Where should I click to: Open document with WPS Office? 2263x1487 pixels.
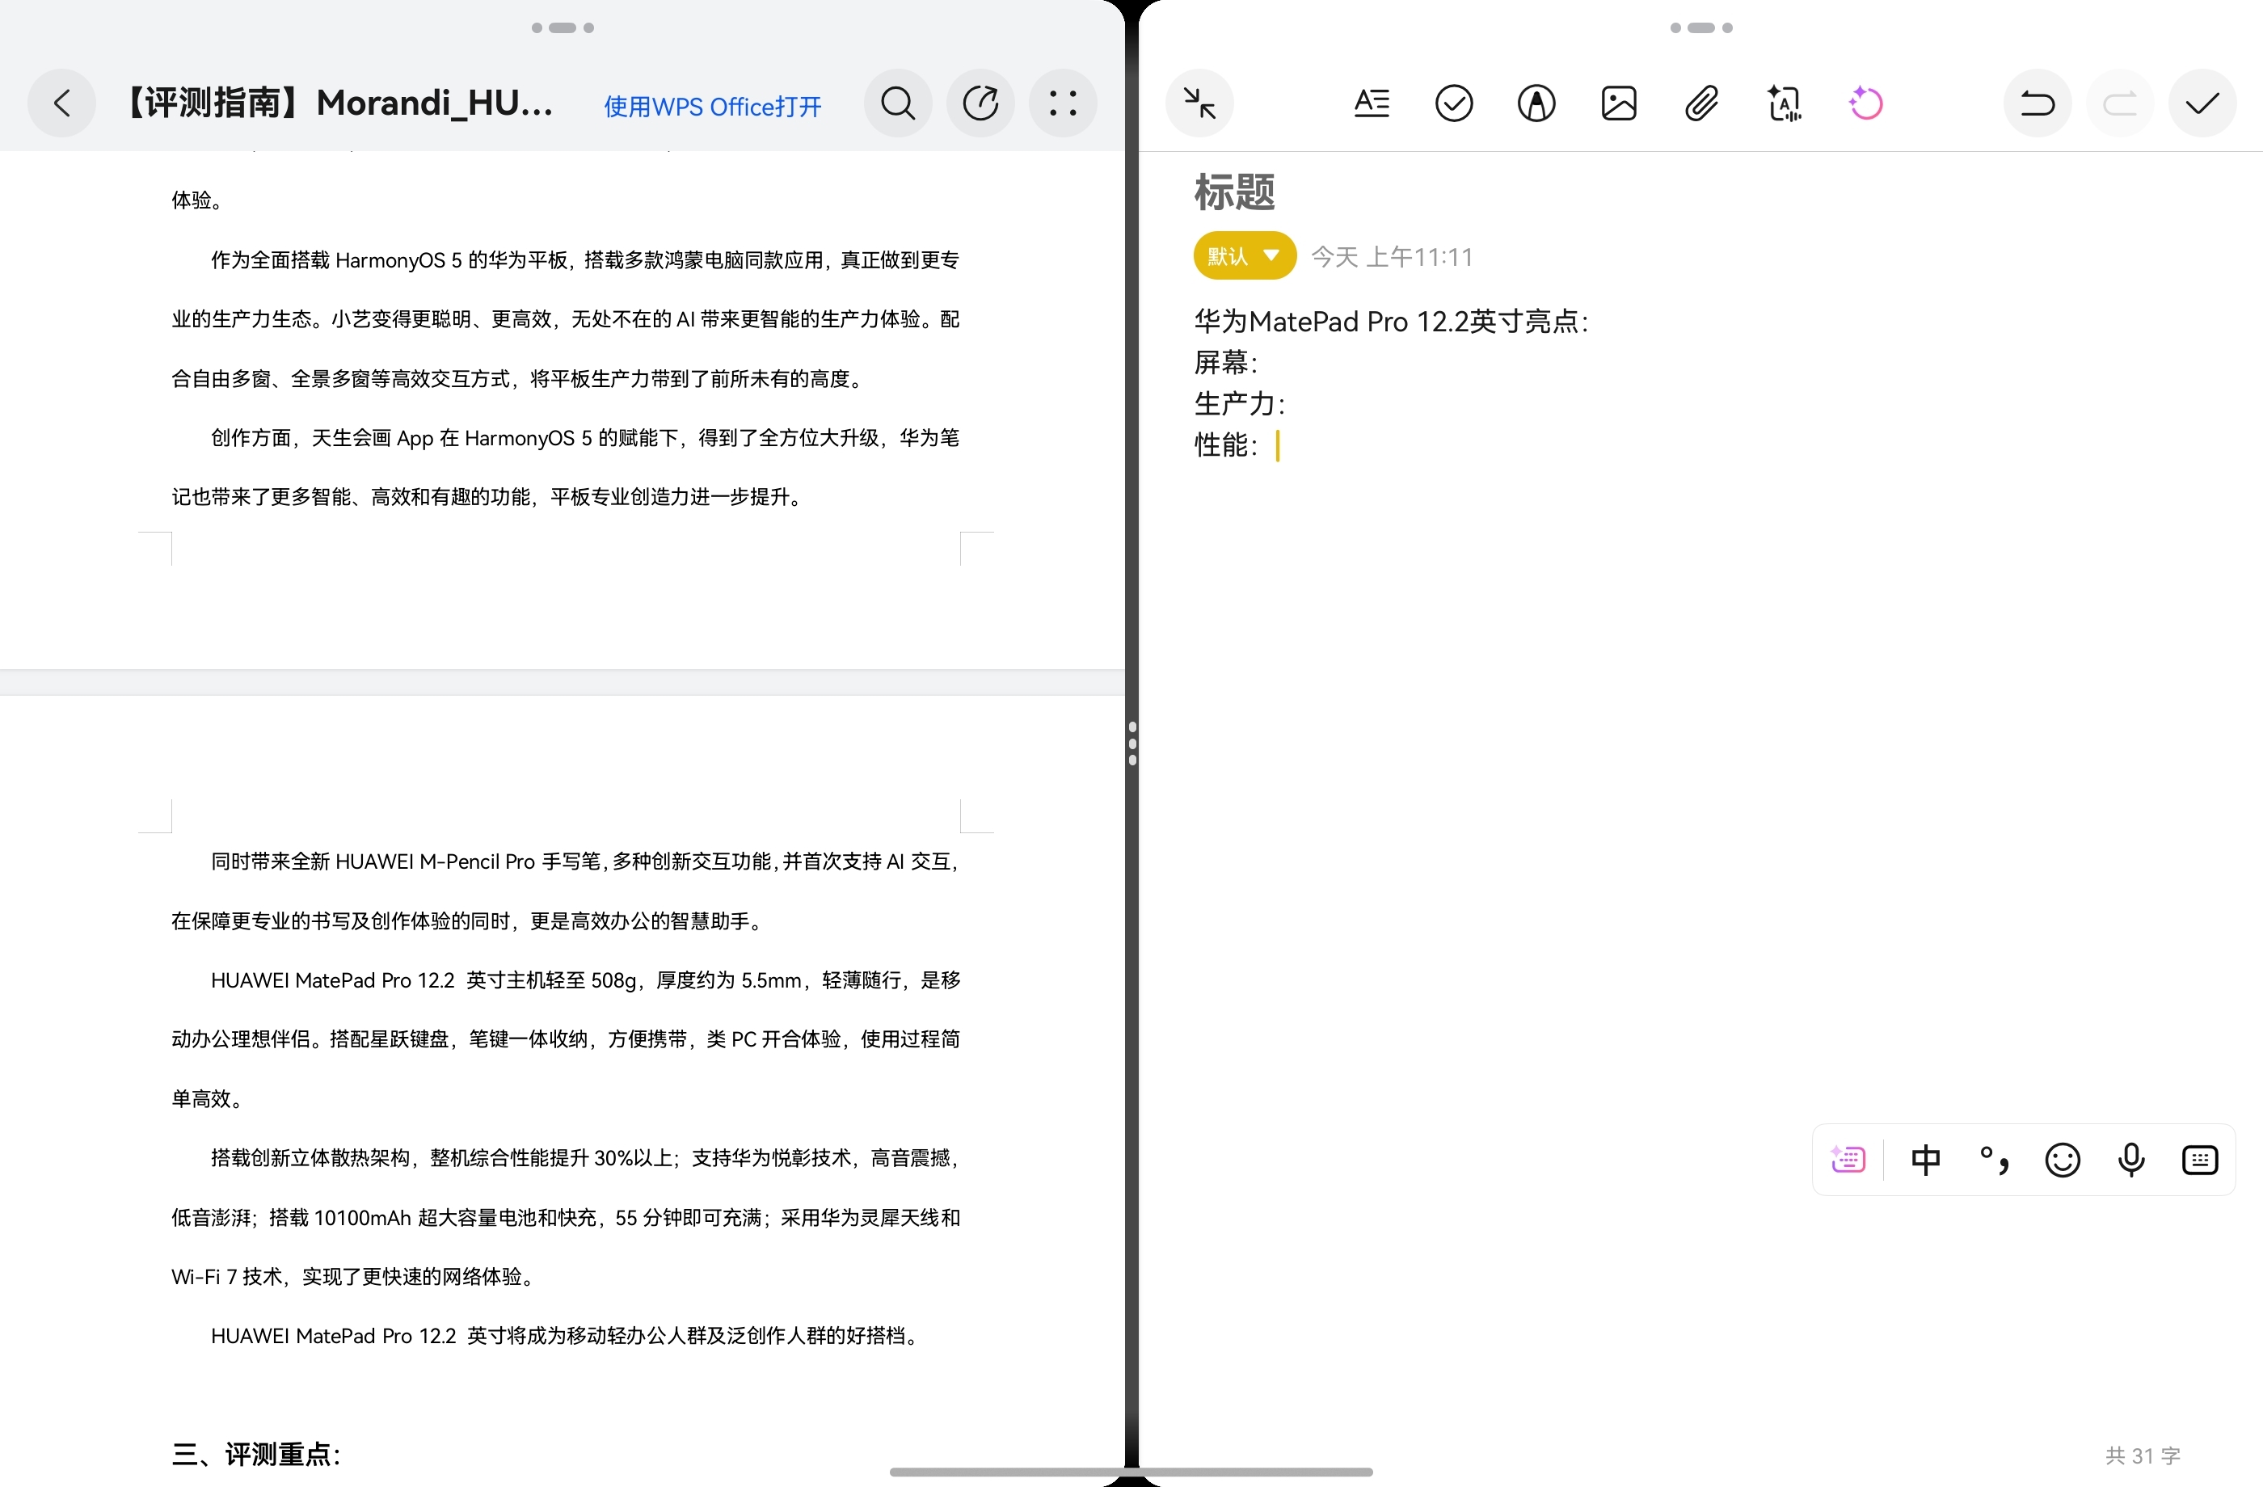[x=712, y=107]
